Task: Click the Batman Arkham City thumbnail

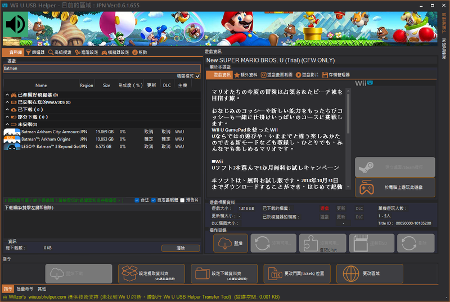Action: [x=12, y=132]
